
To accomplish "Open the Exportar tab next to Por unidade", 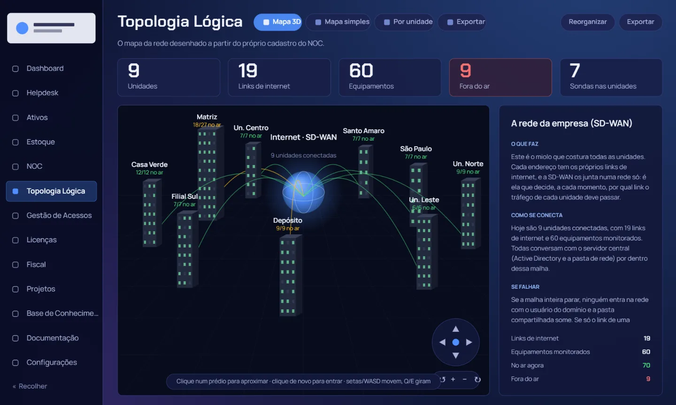I will click(462, 22).
